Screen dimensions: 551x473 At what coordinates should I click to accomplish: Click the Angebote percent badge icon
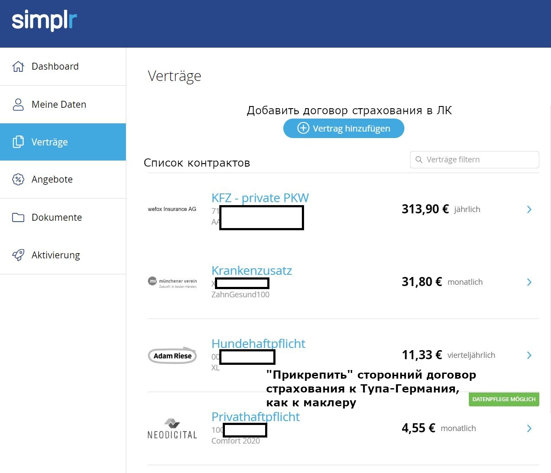(18, 179)
